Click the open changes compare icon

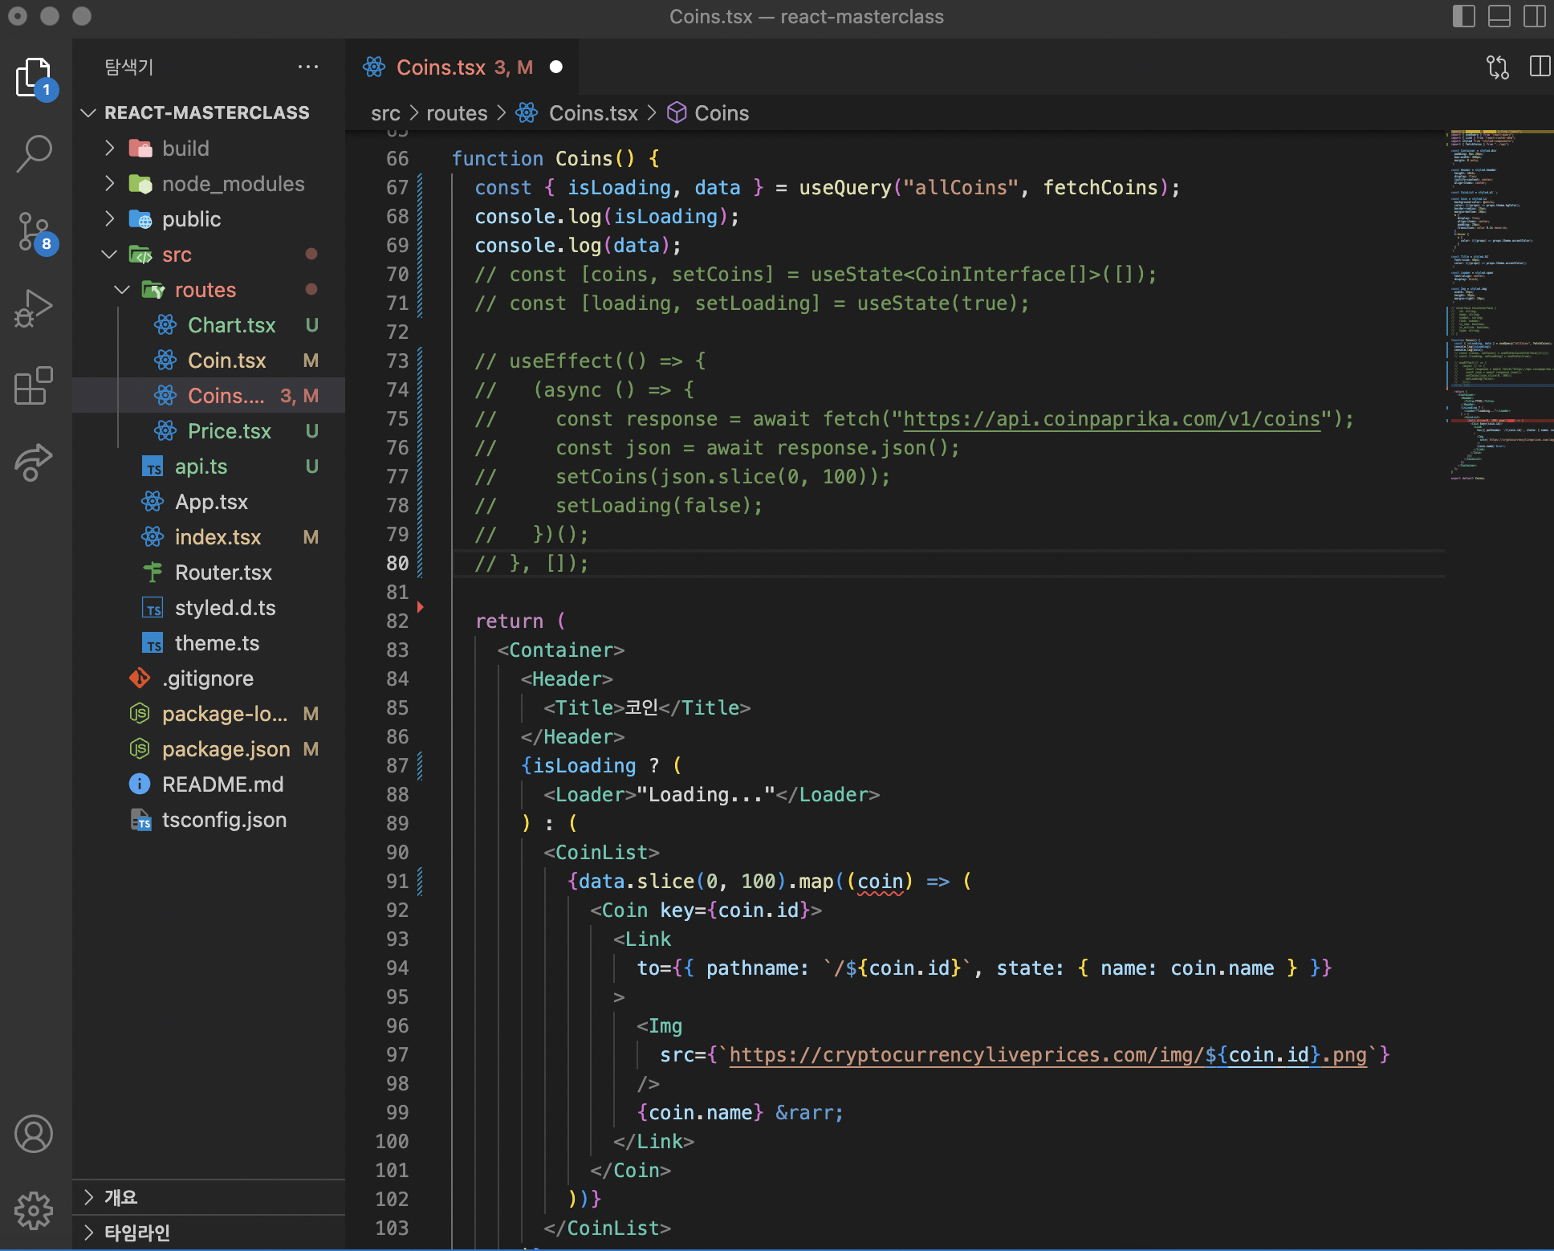click(x=1497, y=67)
